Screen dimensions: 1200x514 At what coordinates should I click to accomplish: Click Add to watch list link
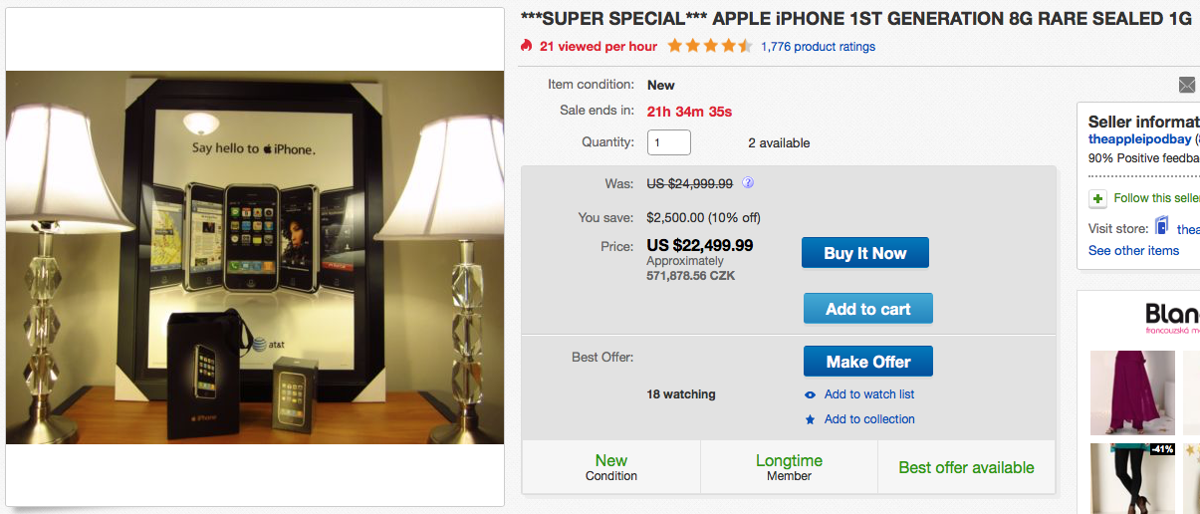point(869,394)
